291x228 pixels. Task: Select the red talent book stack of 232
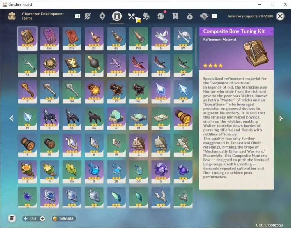coord(72,39)
